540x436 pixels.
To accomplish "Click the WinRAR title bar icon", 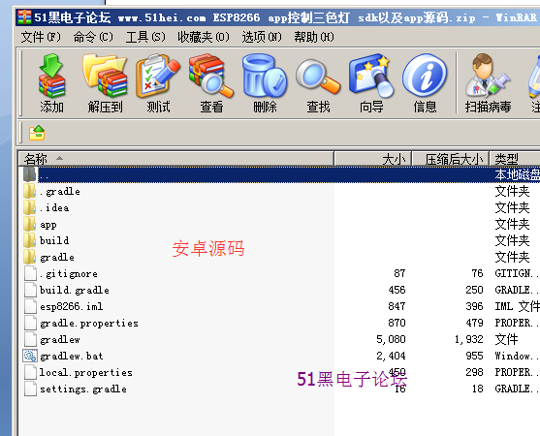I will point(24,17).
